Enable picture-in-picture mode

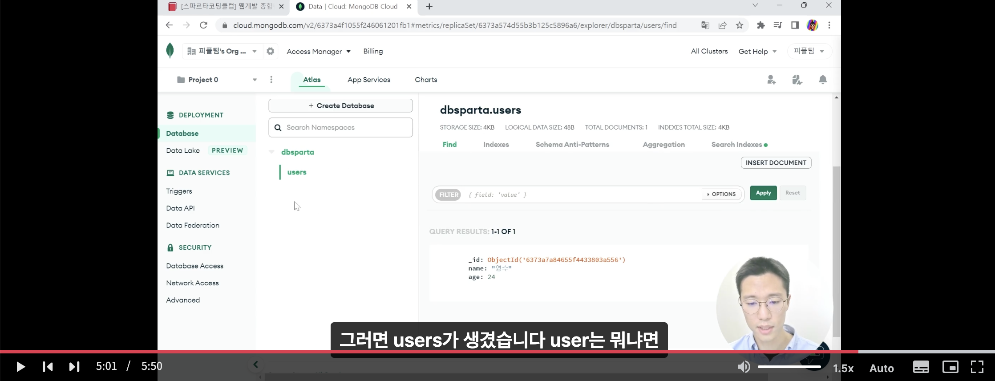point(950,367)
